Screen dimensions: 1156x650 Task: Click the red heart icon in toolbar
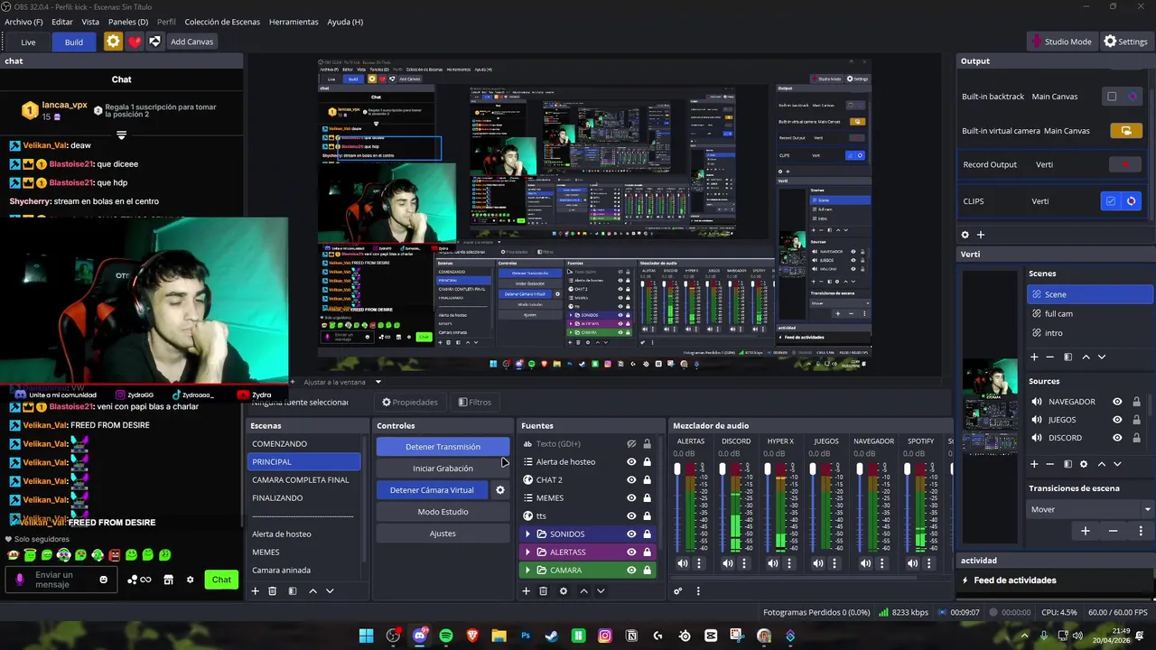tap(134, 42)
